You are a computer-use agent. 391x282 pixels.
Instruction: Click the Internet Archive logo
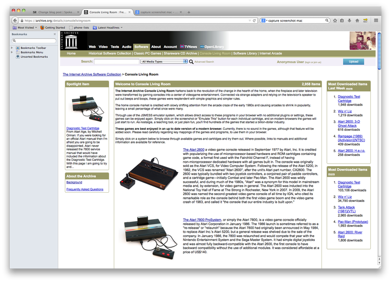[71, 41]
